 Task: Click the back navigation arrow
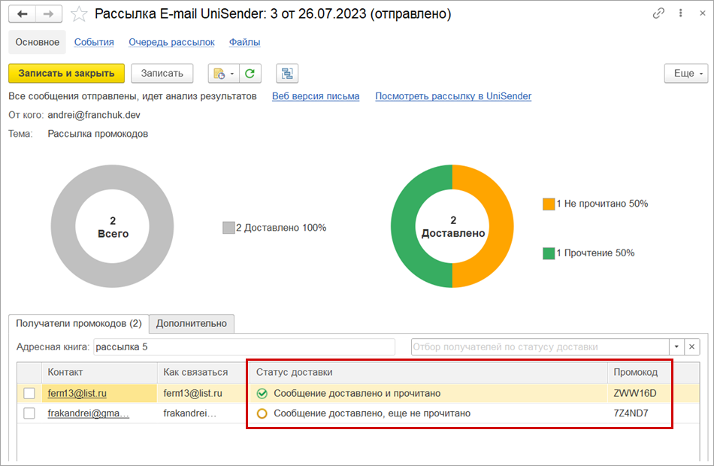pos(22,14)
